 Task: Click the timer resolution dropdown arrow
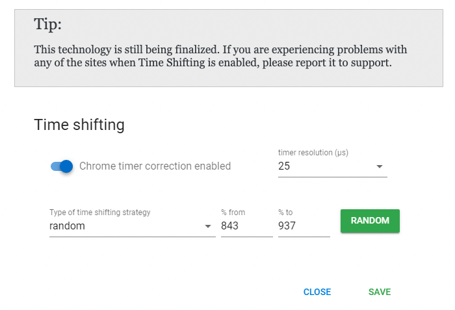click(x=380, y=167)
